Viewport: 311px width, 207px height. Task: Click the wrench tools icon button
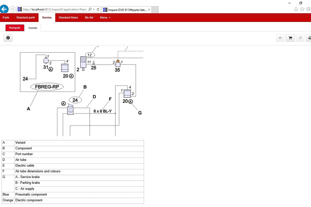tap(300, 38)
